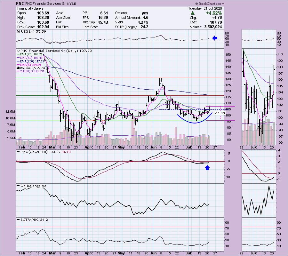Select the Last Size label
Viewport: 288px width, 256px height.
pyautogui.click(x=90, y=27)
